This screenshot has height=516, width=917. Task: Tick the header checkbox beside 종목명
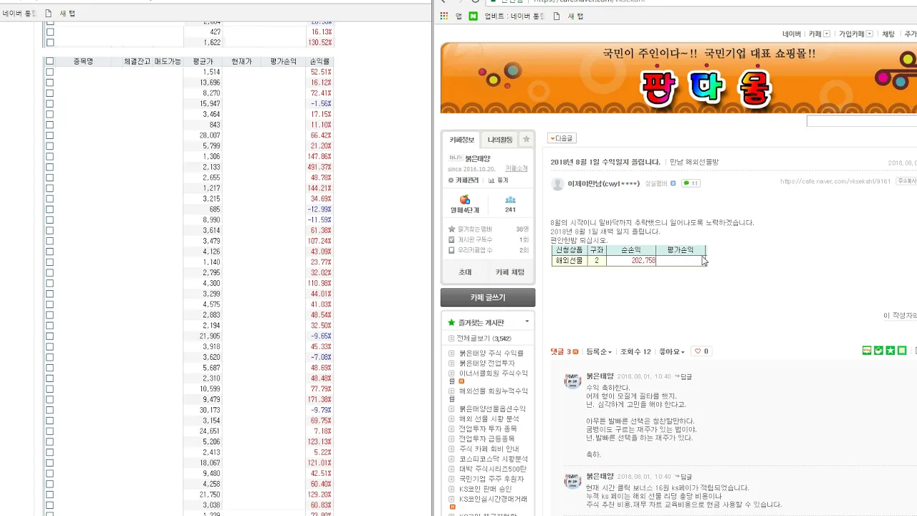click(49, 62)
